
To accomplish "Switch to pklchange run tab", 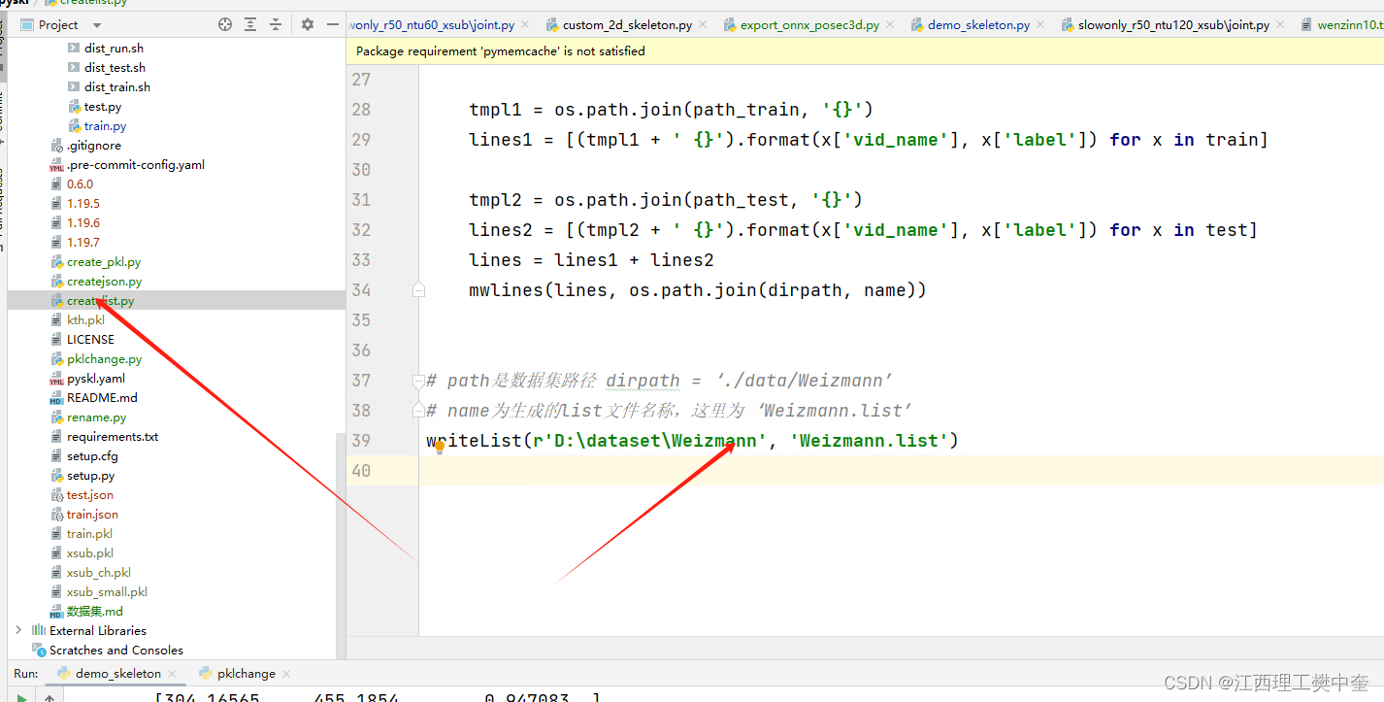I will point(247,674).
